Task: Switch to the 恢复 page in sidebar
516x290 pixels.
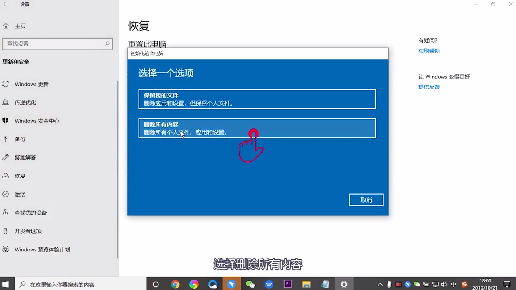Action: 20,176
